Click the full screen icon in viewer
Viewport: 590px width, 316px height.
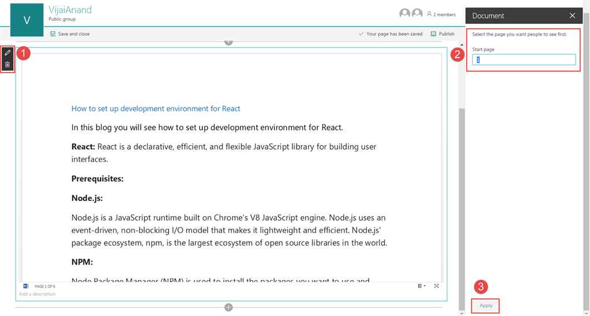coord(437,286)
